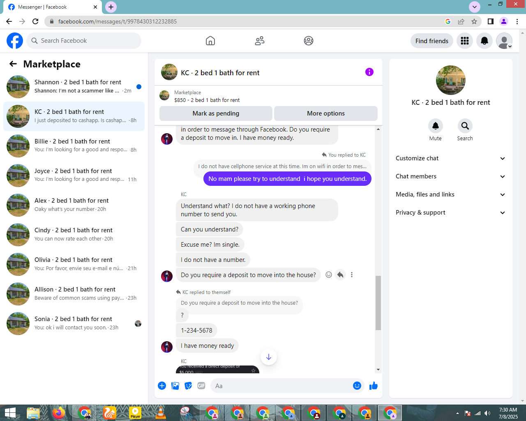Open conversation information purple icon
This screenshot has width=526, height=421.
[x=369, y=72]
